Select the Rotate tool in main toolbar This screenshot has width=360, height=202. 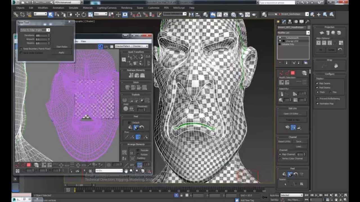pos(84,15)
